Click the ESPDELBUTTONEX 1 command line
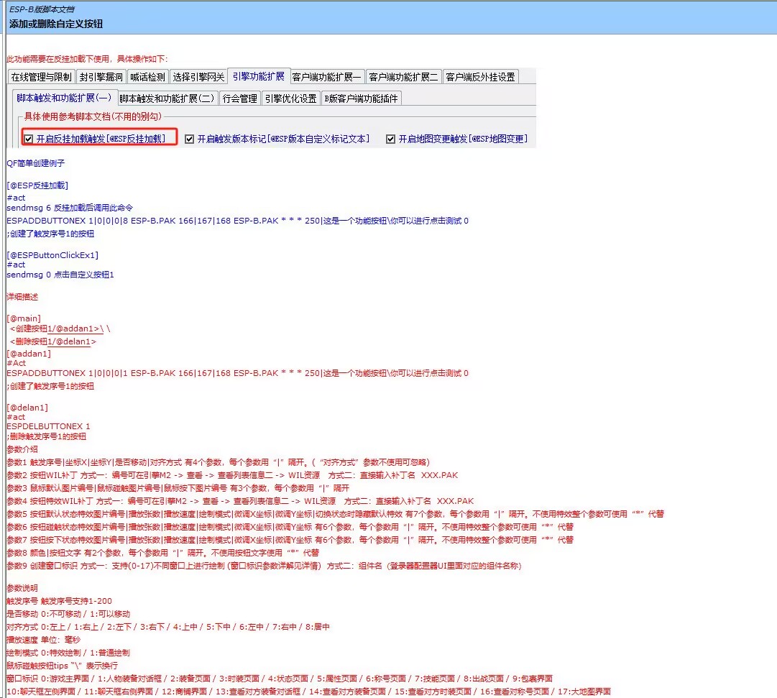 [48, 426]
